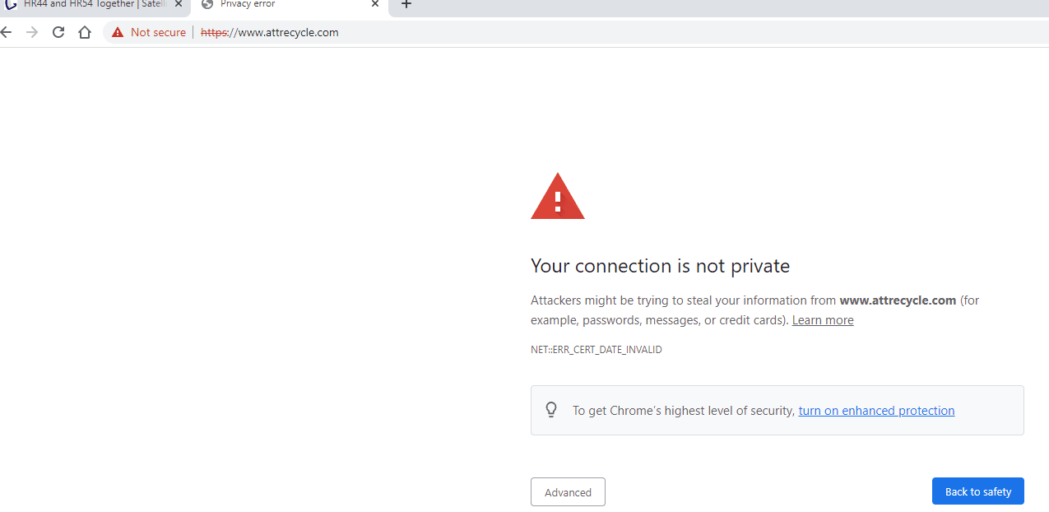
Task: Click the Back to safety button
Action: pos(977,491)
